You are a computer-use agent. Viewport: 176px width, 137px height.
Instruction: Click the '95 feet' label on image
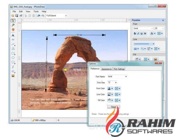(77, 70)
